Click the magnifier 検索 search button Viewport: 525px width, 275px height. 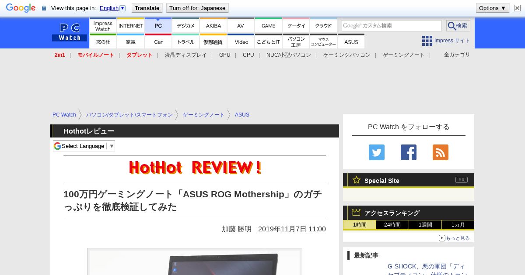click(458, 26)
